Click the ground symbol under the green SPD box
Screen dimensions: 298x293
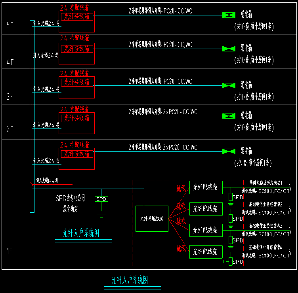tap(101, 214)
